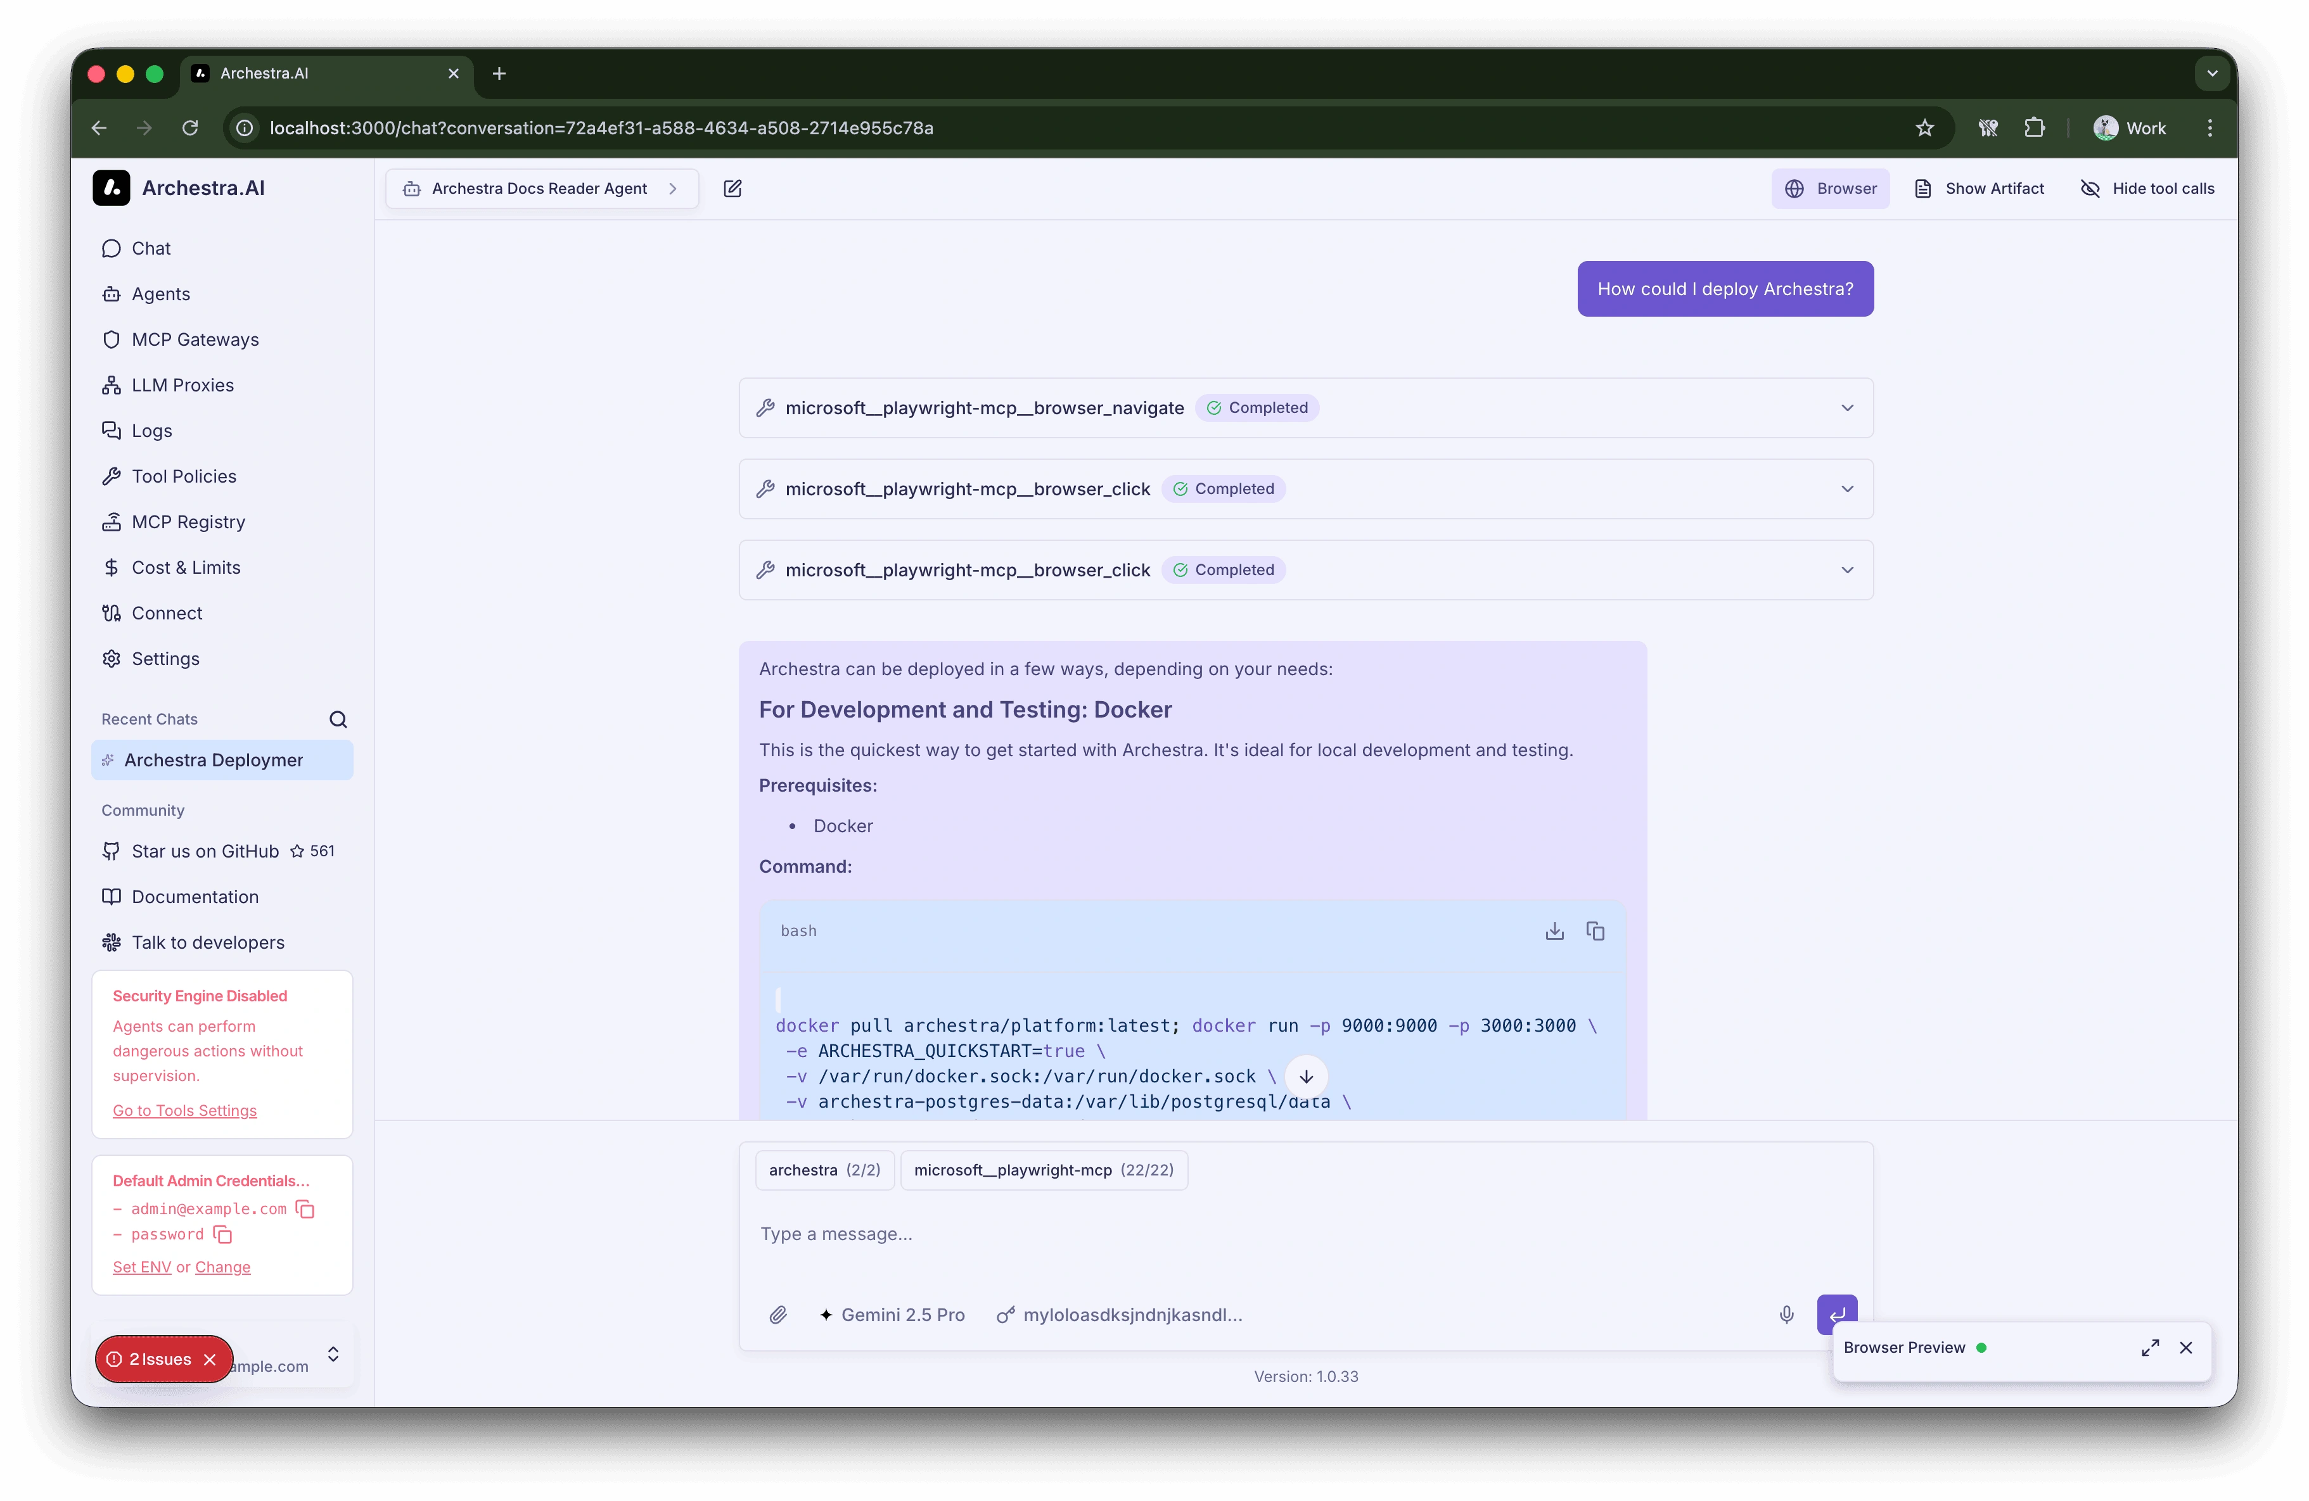
Task: Expand the browser_navigate tool call details
Action: (1847, 407)
